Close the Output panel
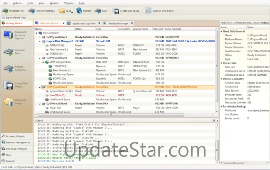The width and height of the screenshot is (270, 170). tap(217, 121)
